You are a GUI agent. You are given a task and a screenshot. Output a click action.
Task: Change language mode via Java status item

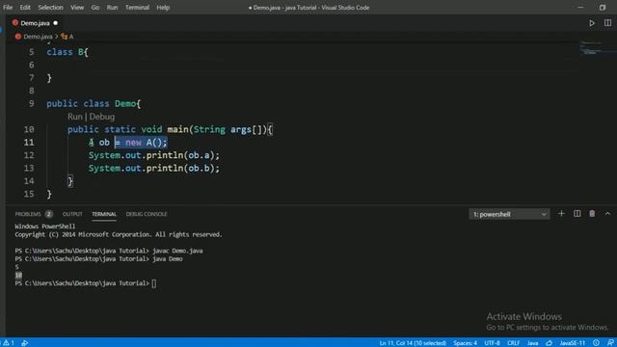533,343
